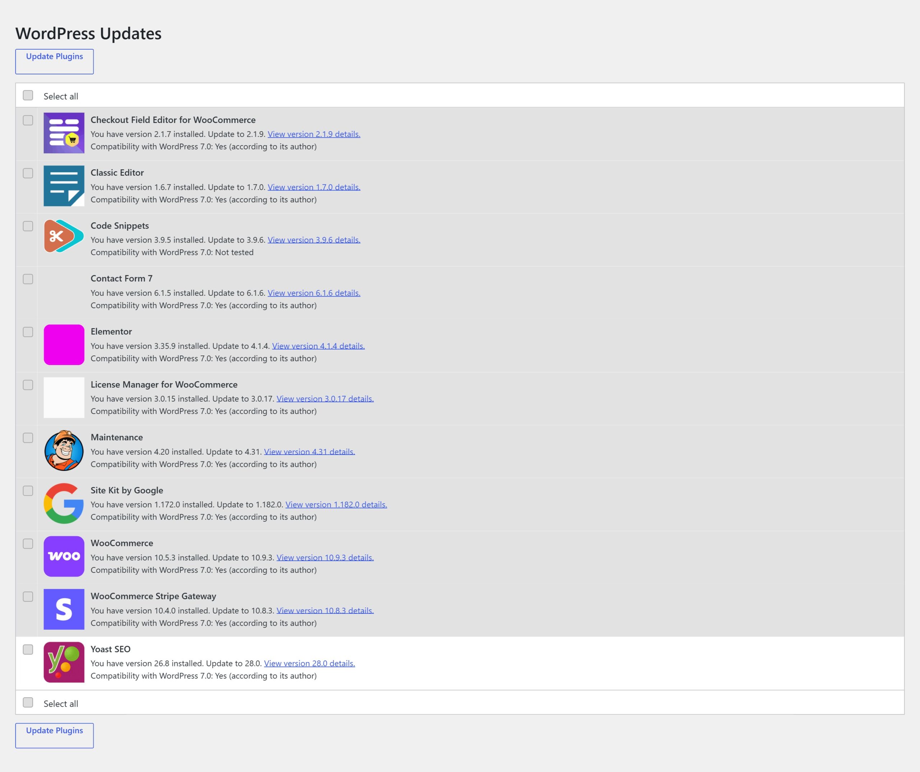Open View version 10.9.3 details link
The image size is (920, 772).
click(x=325, y=558)
